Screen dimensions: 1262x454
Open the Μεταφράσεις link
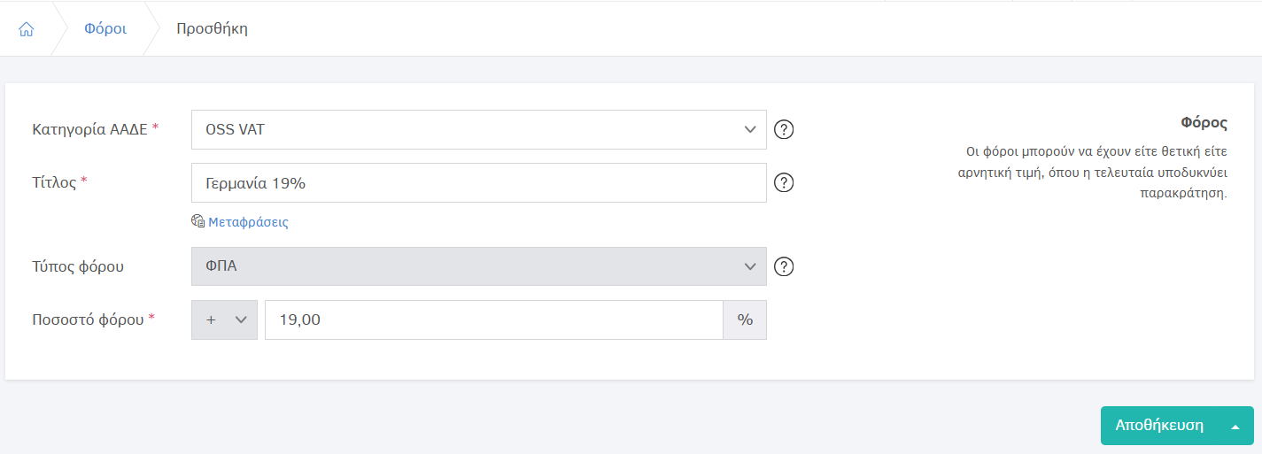coord(248,222)
